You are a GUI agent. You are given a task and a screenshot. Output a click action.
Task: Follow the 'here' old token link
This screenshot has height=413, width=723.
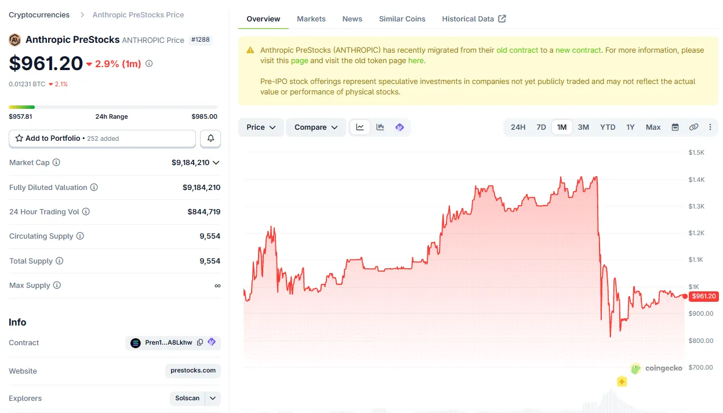click(x=416, y=61)
